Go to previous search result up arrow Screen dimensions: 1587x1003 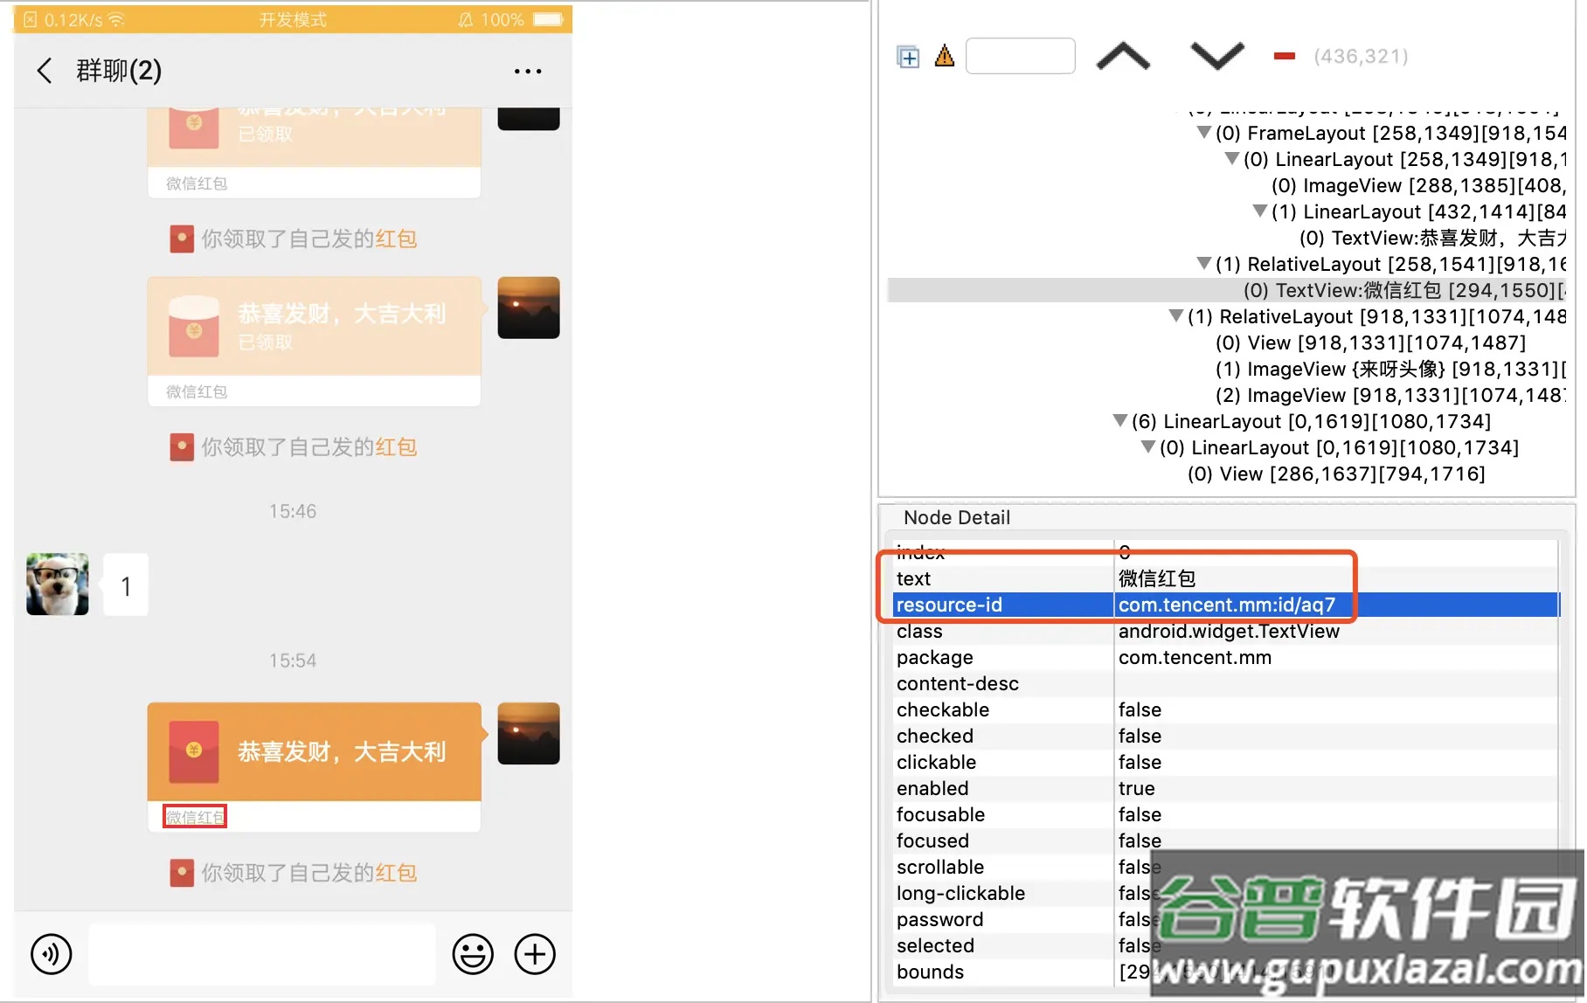[x=1123, y=57]
